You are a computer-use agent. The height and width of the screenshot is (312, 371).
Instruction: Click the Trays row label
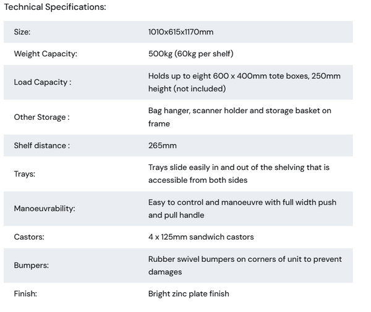(25, 174)
